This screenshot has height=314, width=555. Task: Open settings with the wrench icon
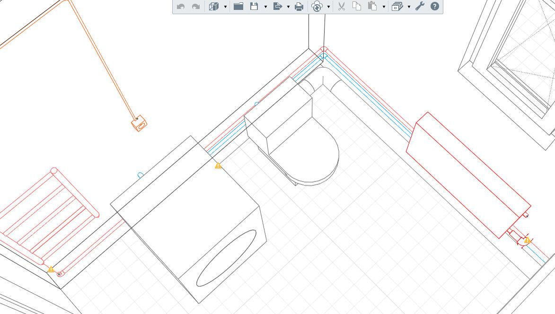tap(420, 6)
